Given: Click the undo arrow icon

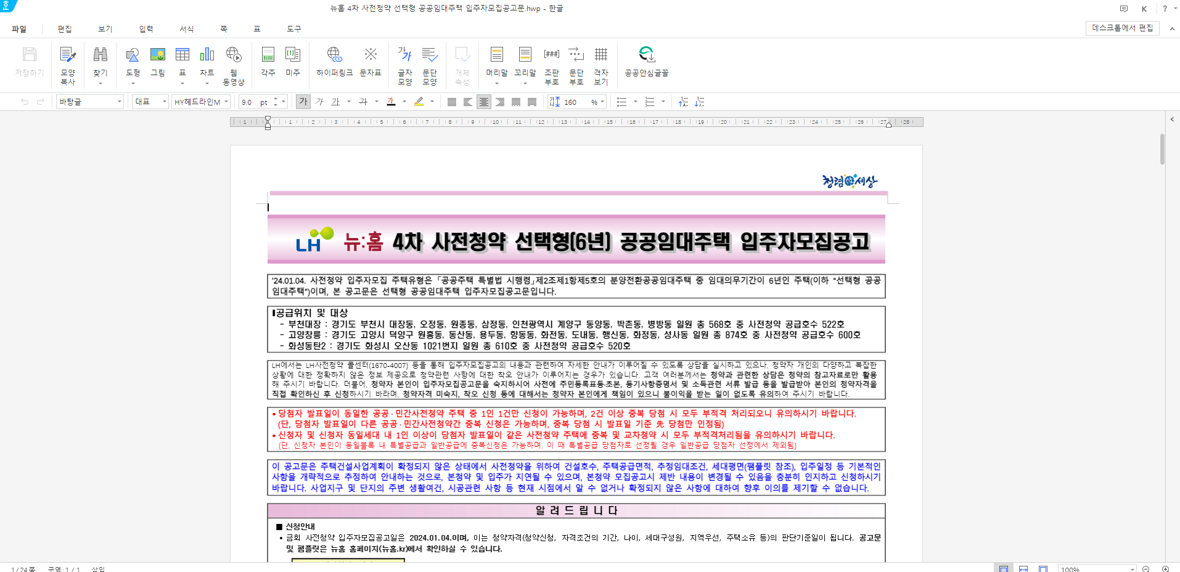Looking at the screenshot, I should 25,102.
